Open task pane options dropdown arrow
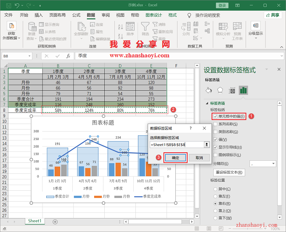286x232 pixels. pos(267,69)
